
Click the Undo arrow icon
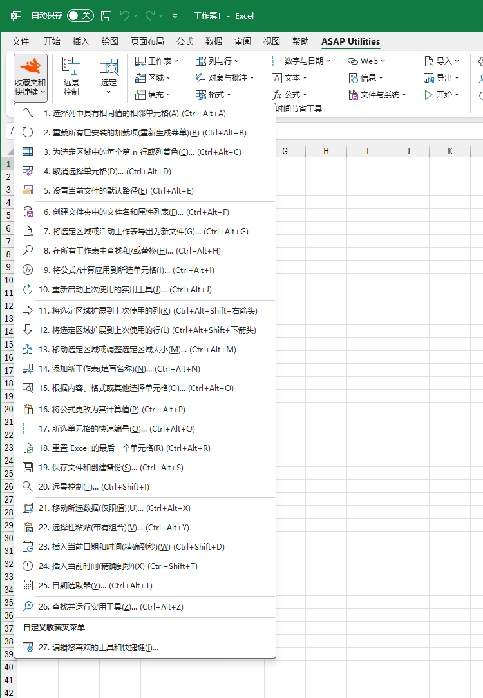[125, 16]
